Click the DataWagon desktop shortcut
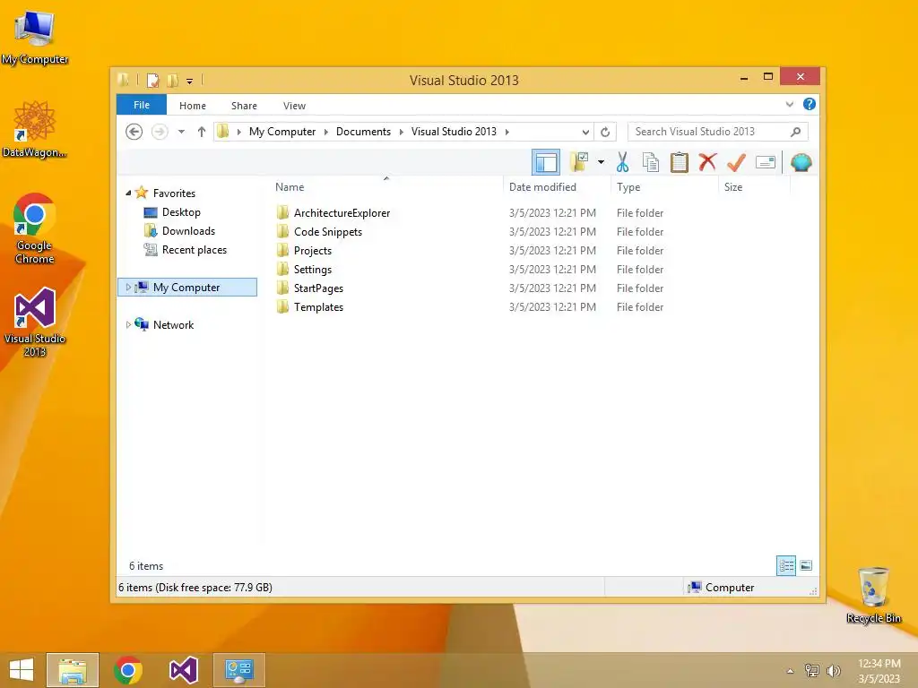 click(35, 129)
